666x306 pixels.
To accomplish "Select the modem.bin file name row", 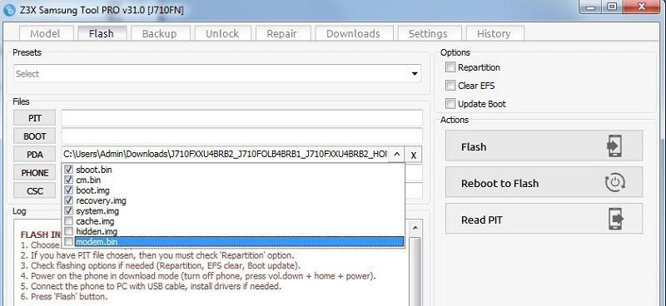I will (239, 241).
